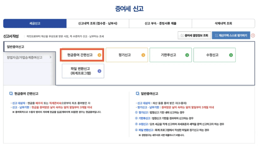Click the orange arrow on 현금증여 간편신고
Screen dimensions: 260x150
click(x=99, y=55)
